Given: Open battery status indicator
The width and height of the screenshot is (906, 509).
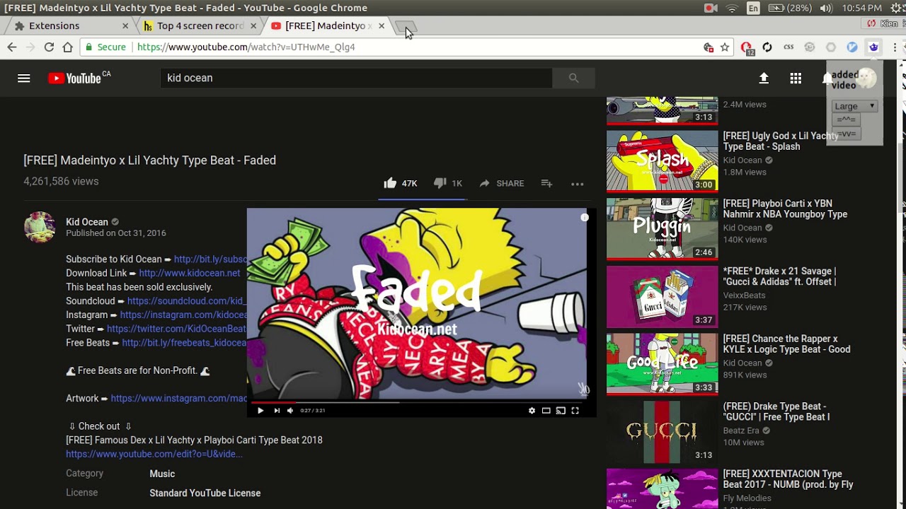Looking at the screenshot, I should click(x=790, y=8).
